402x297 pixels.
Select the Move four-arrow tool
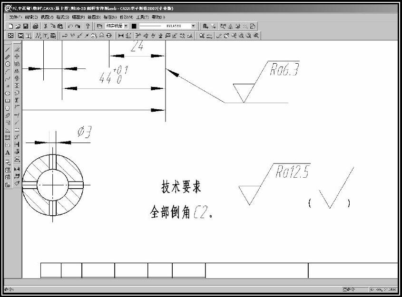(17, 57)
